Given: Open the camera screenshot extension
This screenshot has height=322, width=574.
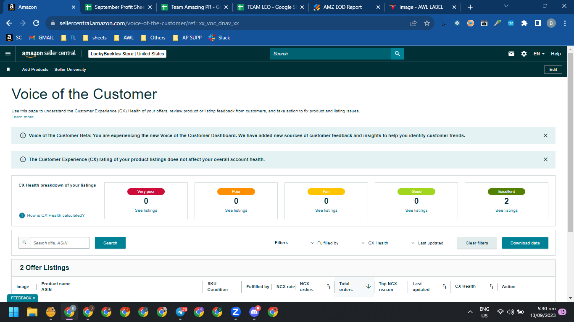Looking at the screenshot, I should (484, 23).
